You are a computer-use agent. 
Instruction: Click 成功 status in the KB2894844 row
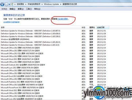(83, 39)
